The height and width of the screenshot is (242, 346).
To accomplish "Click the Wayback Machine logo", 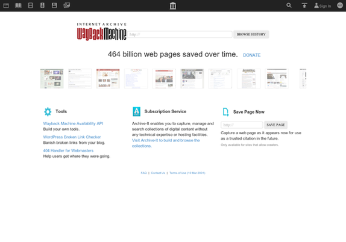I will pos(101,31).
